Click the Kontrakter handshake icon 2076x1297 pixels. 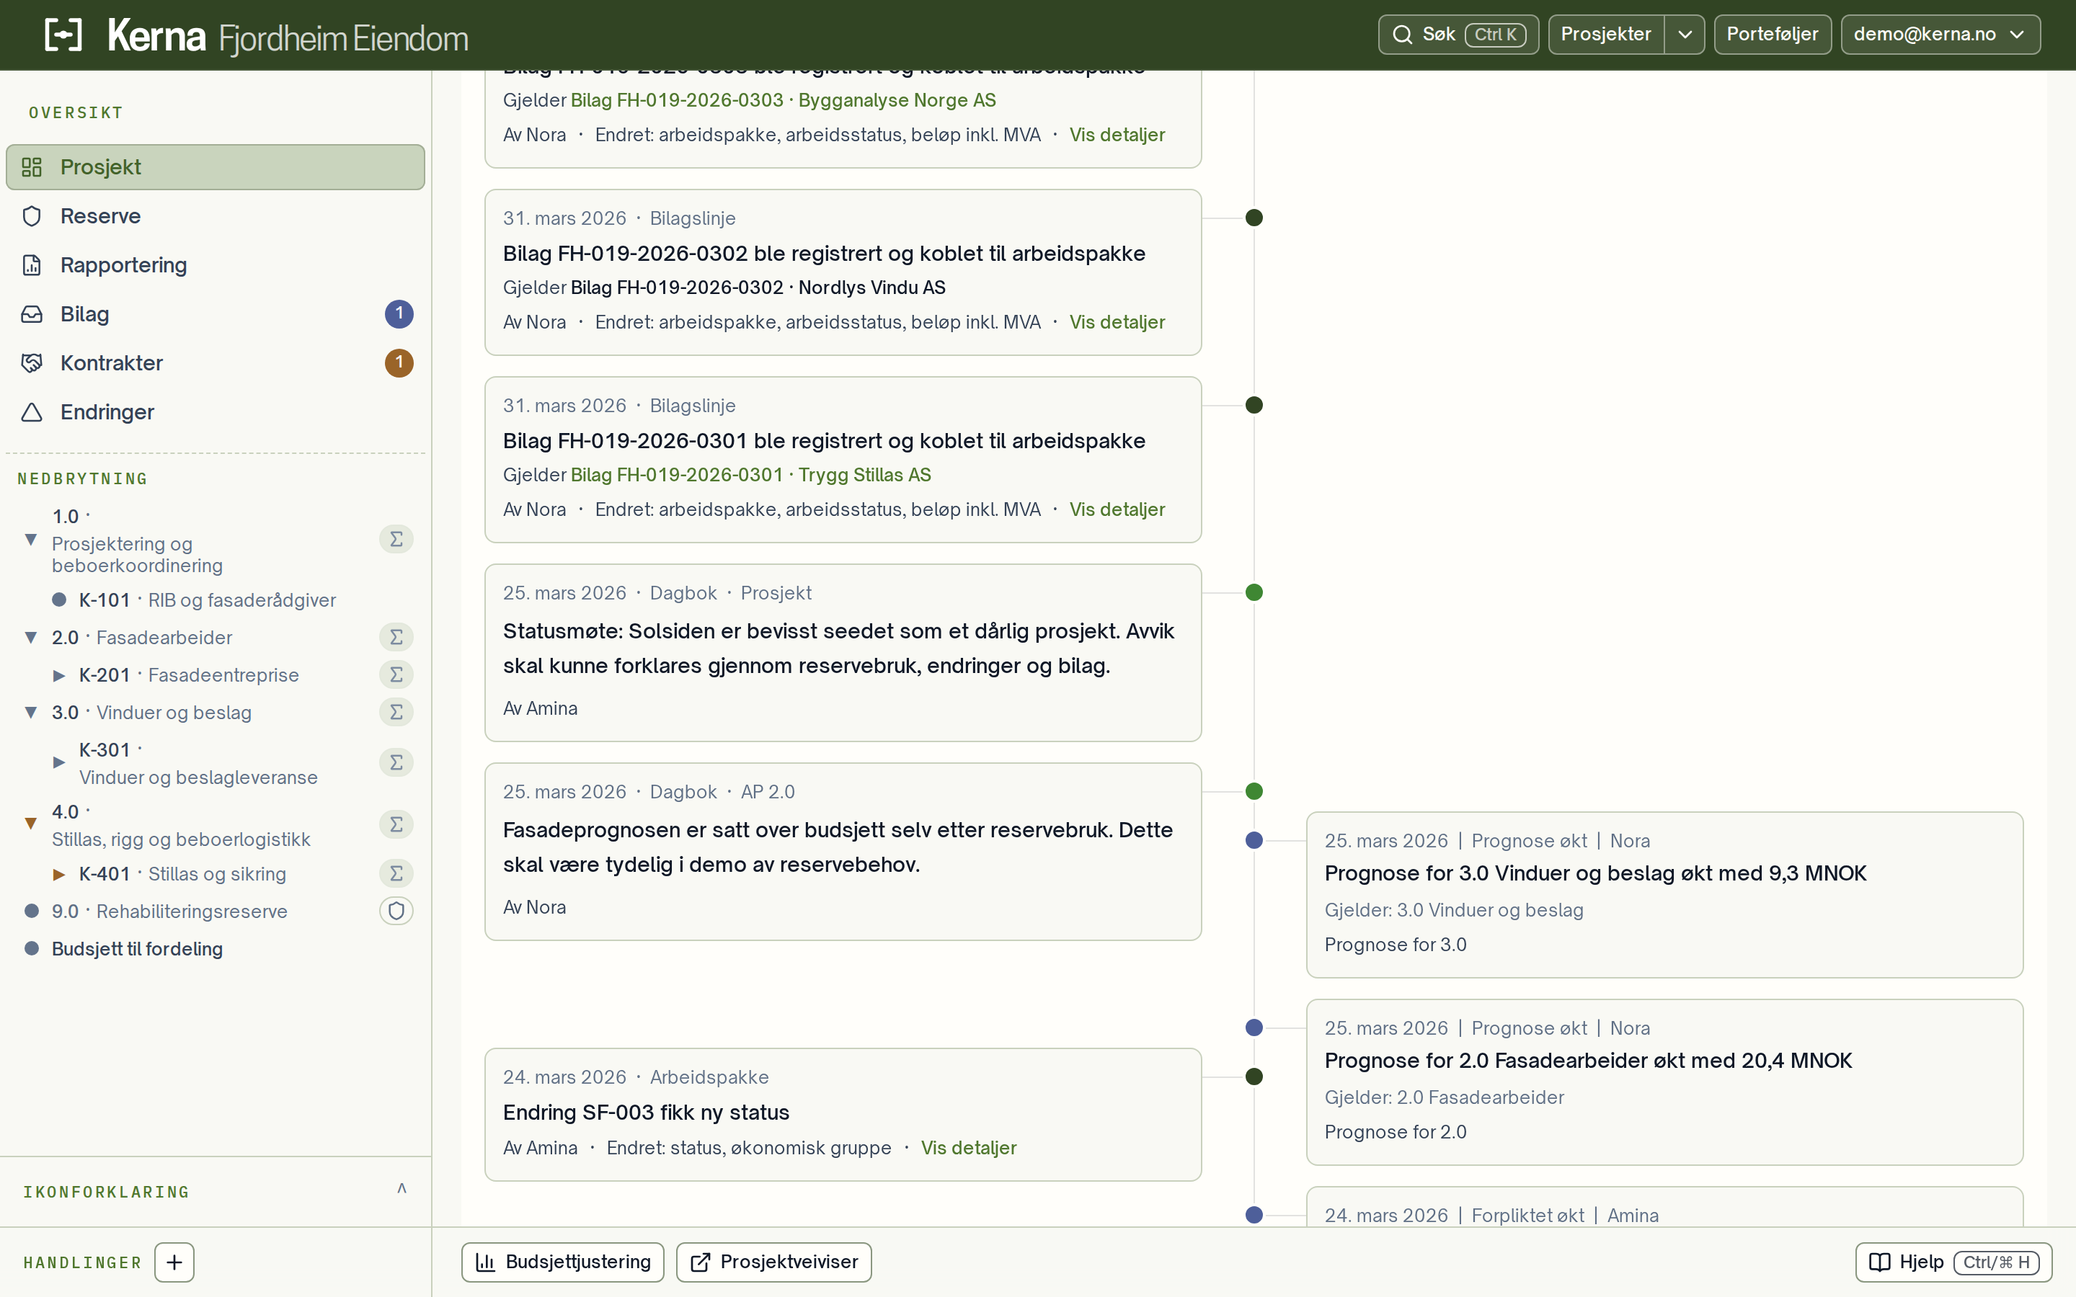[x=32, y=363]
